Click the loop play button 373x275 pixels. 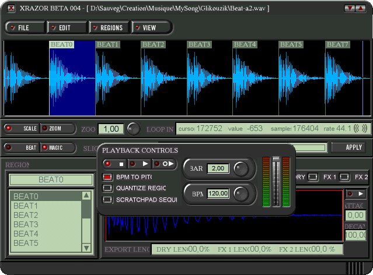pyautogui.click(x=165, y=164)
